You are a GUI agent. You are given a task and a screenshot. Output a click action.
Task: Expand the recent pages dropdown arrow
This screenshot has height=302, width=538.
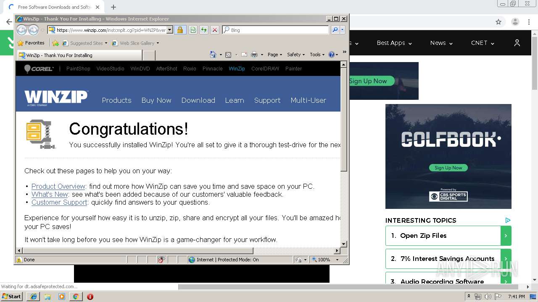click(42, 30)
